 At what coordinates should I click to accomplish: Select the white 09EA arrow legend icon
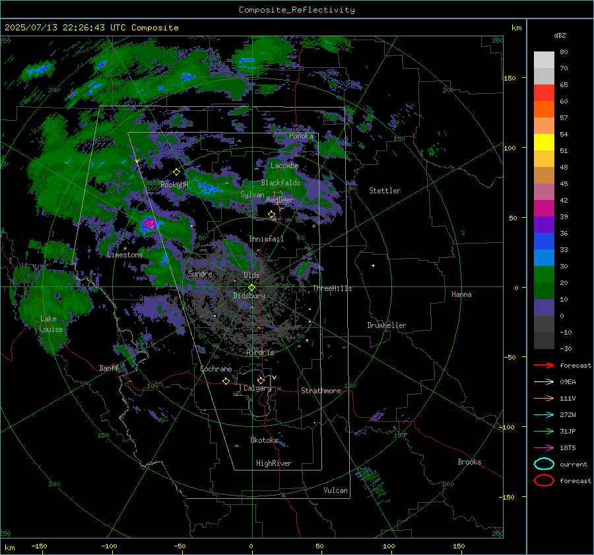coord(544,381)
